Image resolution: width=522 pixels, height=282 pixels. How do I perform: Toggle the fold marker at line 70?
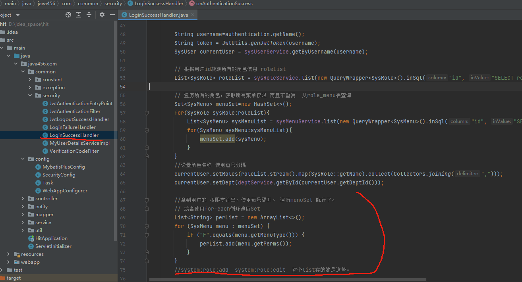tap(147, 226)
